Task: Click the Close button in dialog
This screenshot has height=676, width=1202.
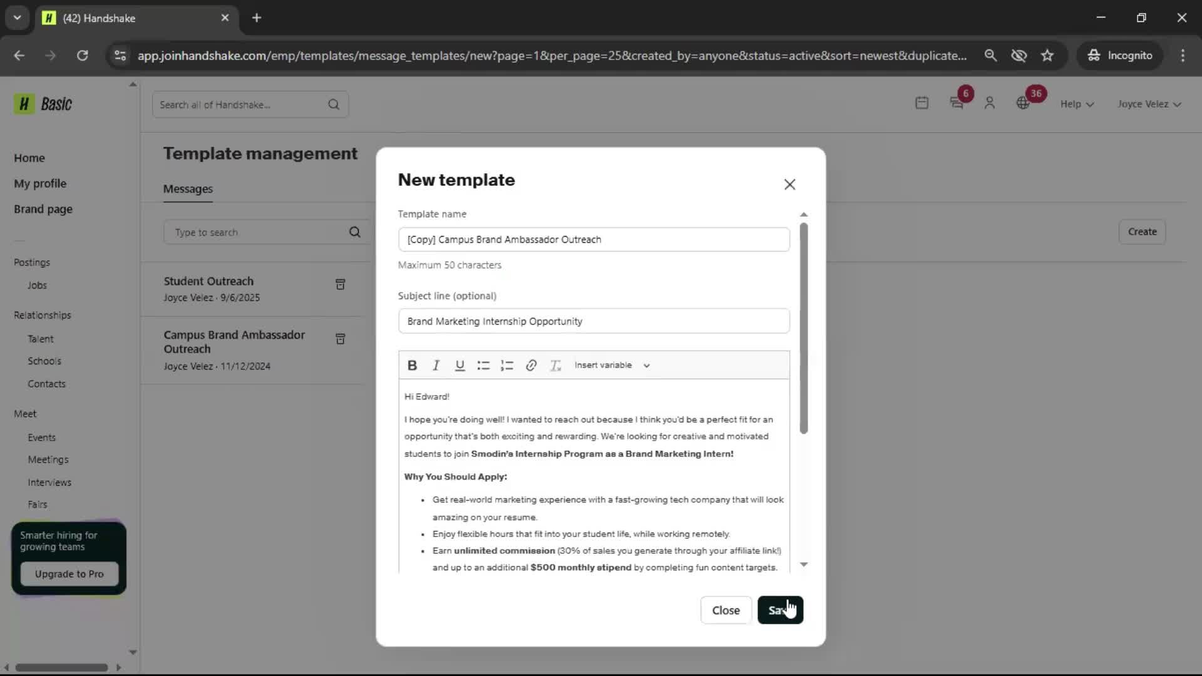Action: pyautogui.click(x=726, y=610)
